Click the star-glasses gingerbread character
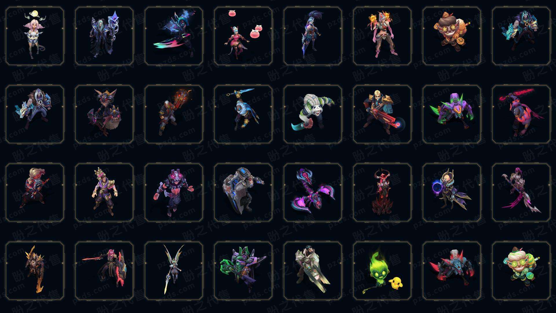Viewport: 556px width, 313px height. pyautogui.click(x=452, y=36)
